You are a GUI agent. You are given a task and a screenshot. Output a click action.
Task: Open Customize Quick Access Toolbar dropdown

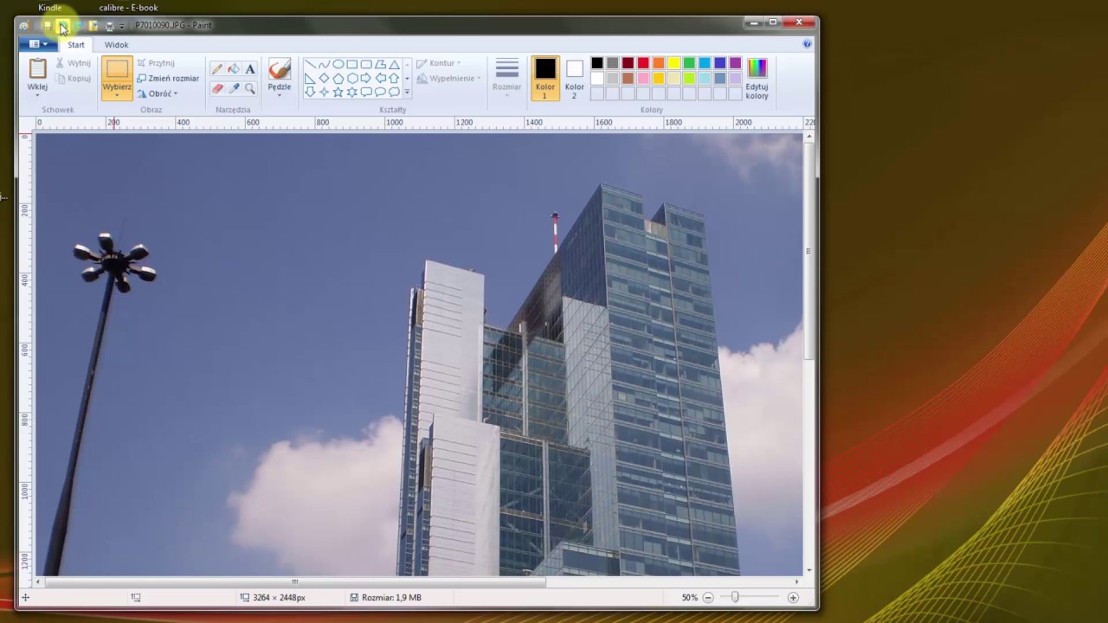[x=122, y=27]
